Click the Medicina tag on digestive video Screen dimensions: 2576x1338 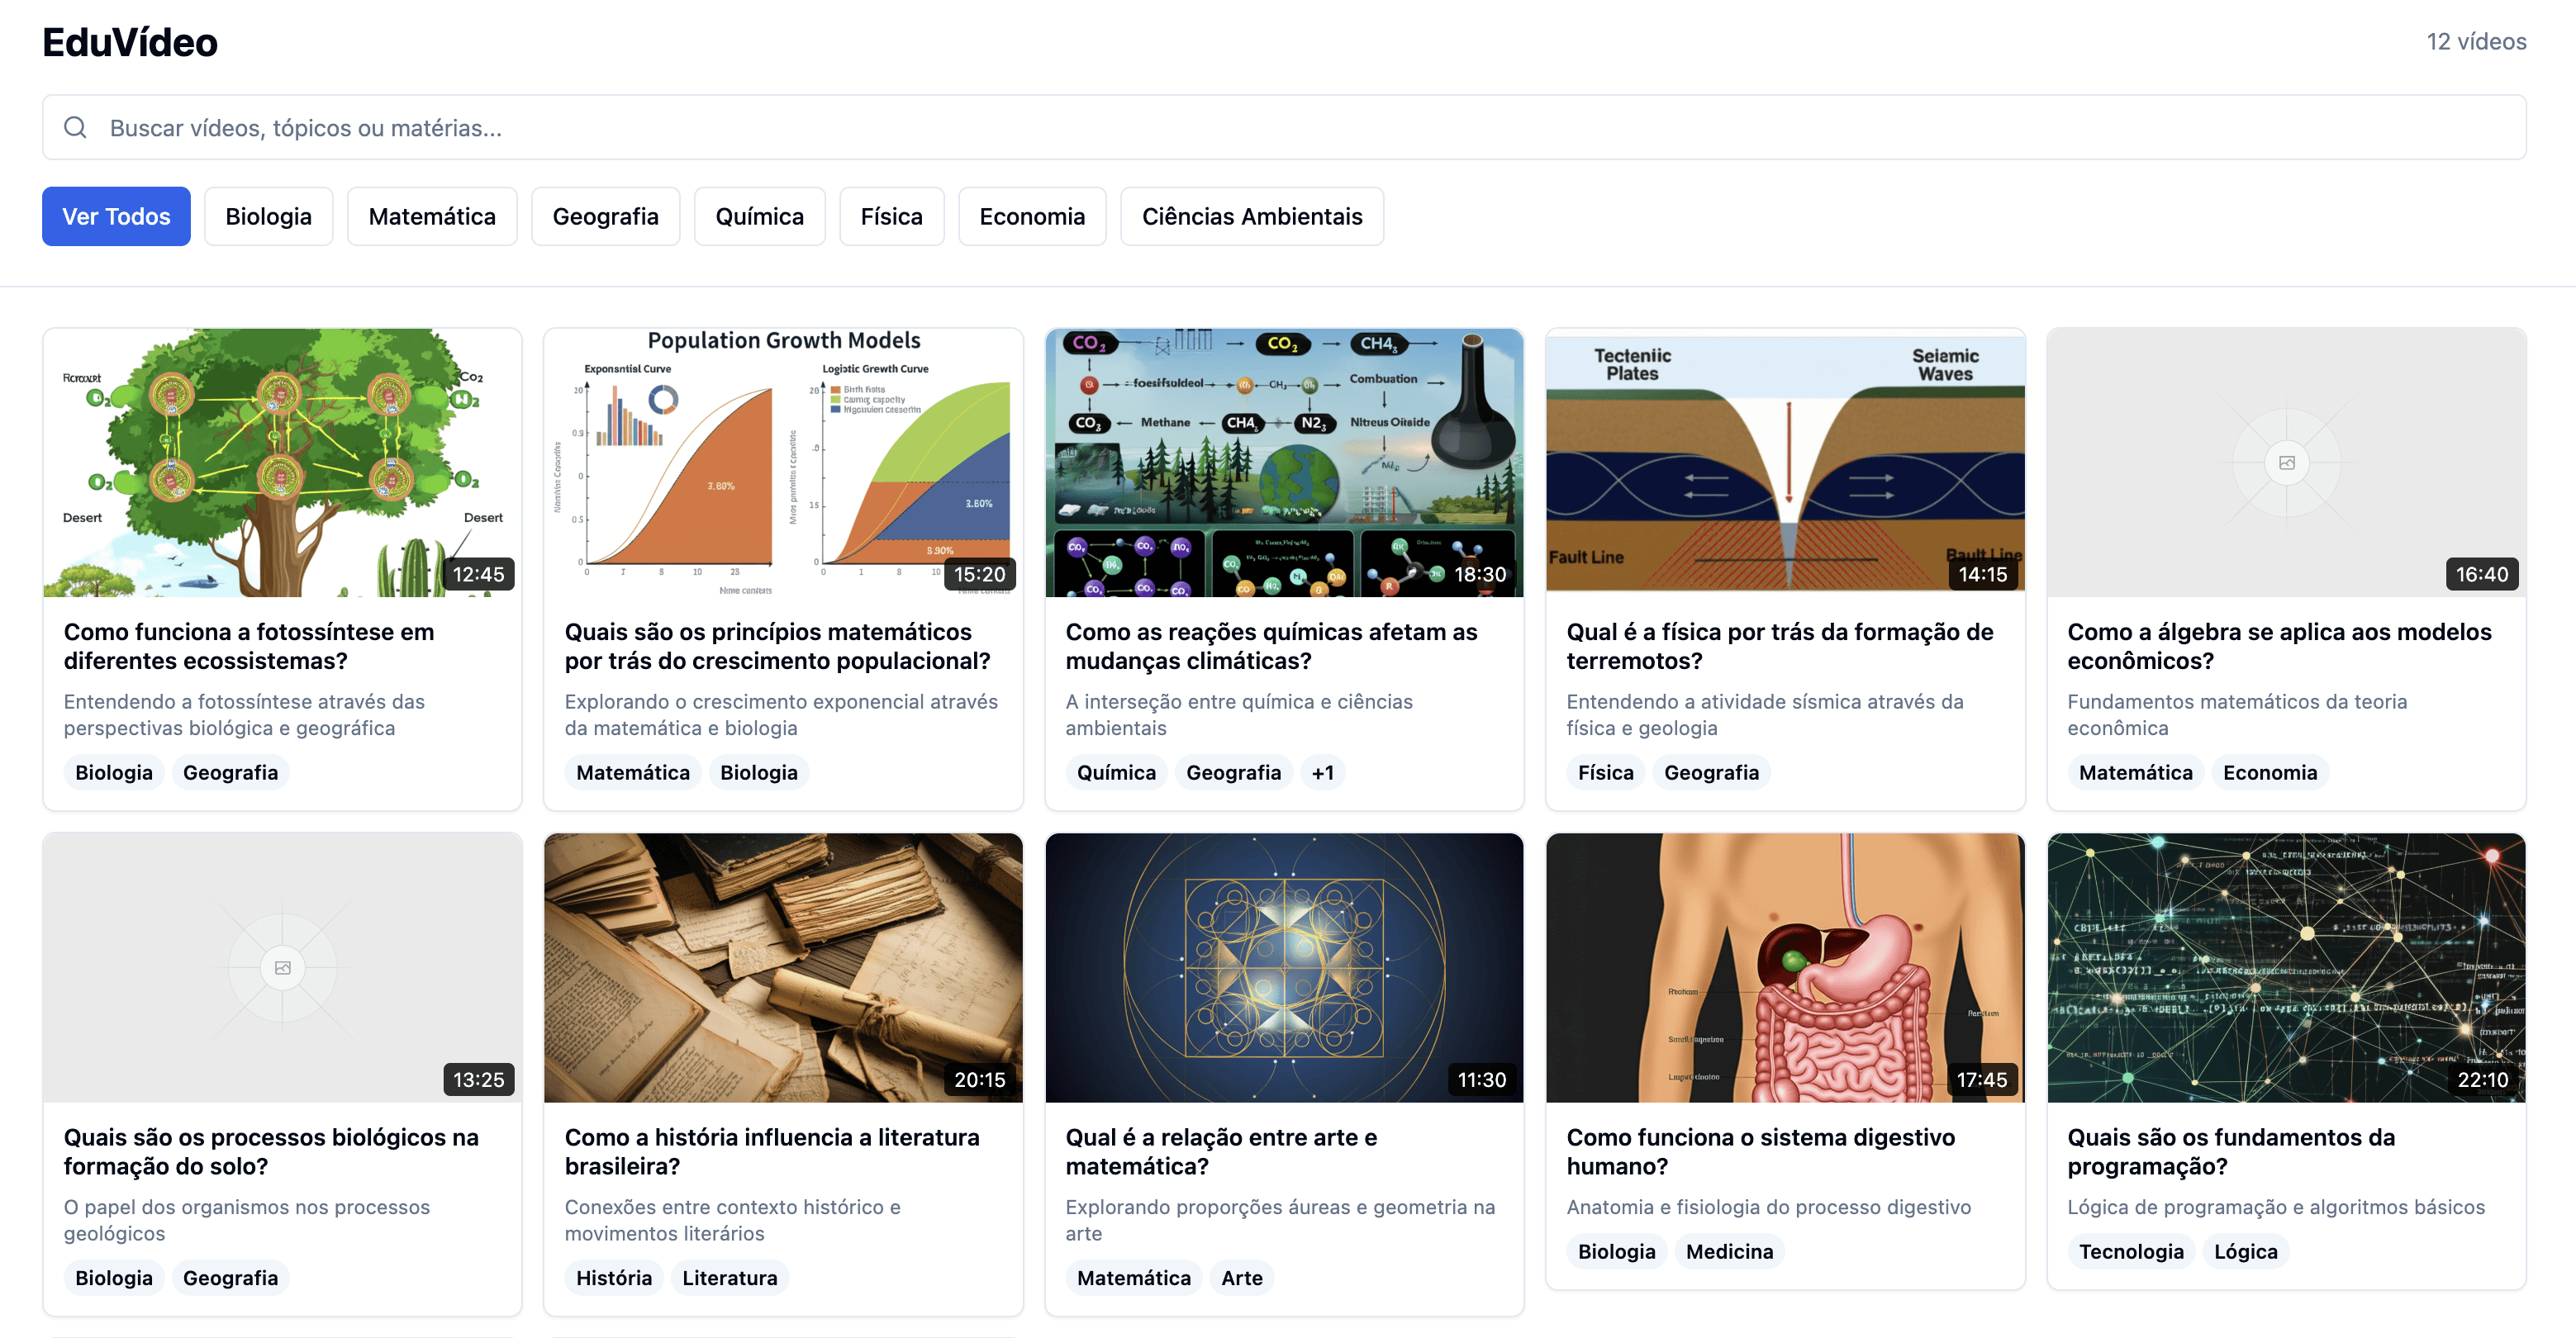click(x=1729, y=1251)
